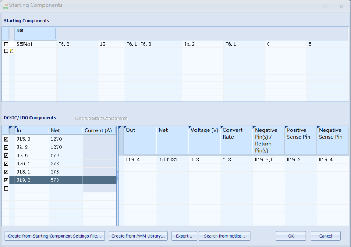Viewport: 351px width, 247px height.
Task: Click Search from netlist... button
Action: [225, 236]
